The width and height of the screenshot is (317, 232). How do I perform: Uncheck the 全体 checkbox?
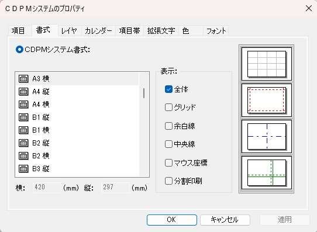click(168, 89)
